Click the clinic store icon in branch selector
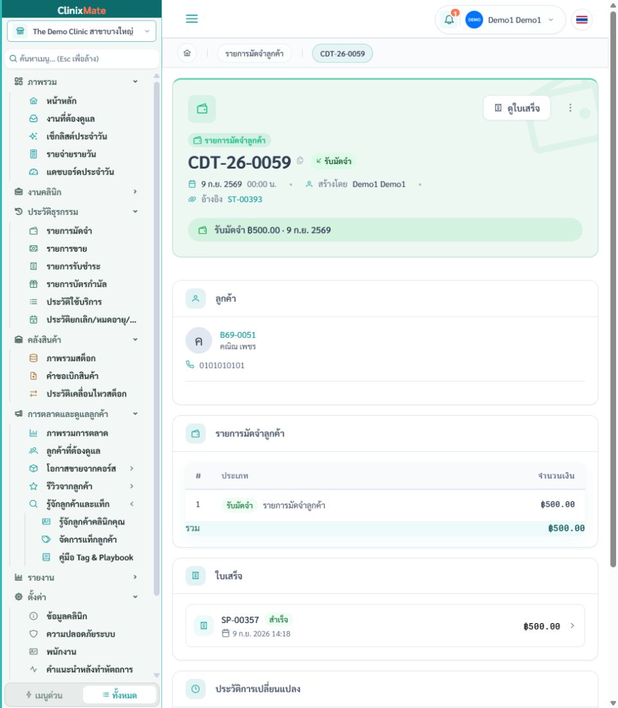This screenshot has width=618, height=708. pos(21,31)
